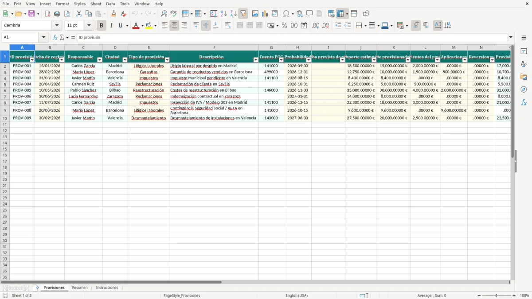Open filter dropdown for Descripción column

pos(255,60)
